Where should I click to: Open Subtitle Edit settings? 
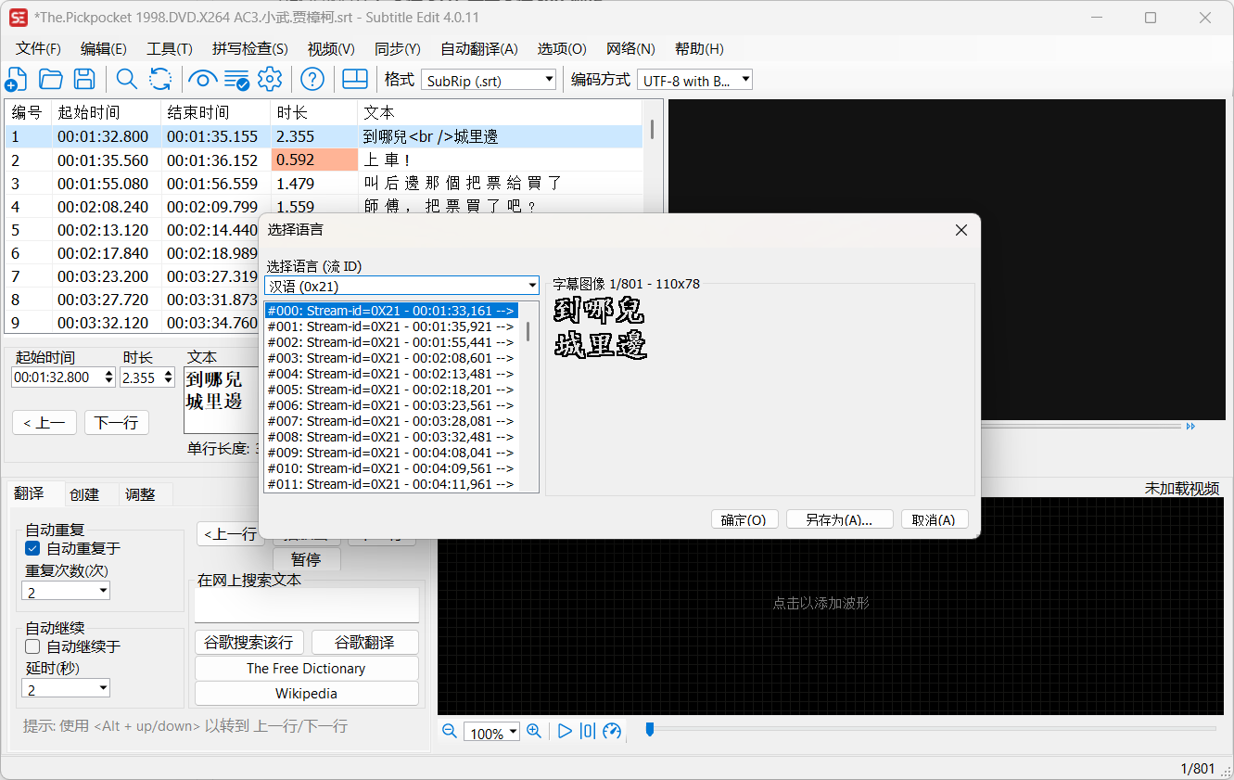(269, 79)
